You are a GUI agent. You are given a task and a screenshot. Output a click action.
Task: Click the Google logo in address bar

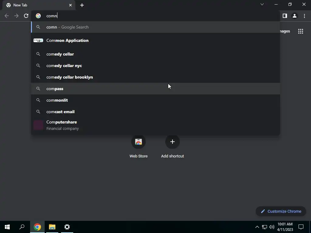coord(38,16)
